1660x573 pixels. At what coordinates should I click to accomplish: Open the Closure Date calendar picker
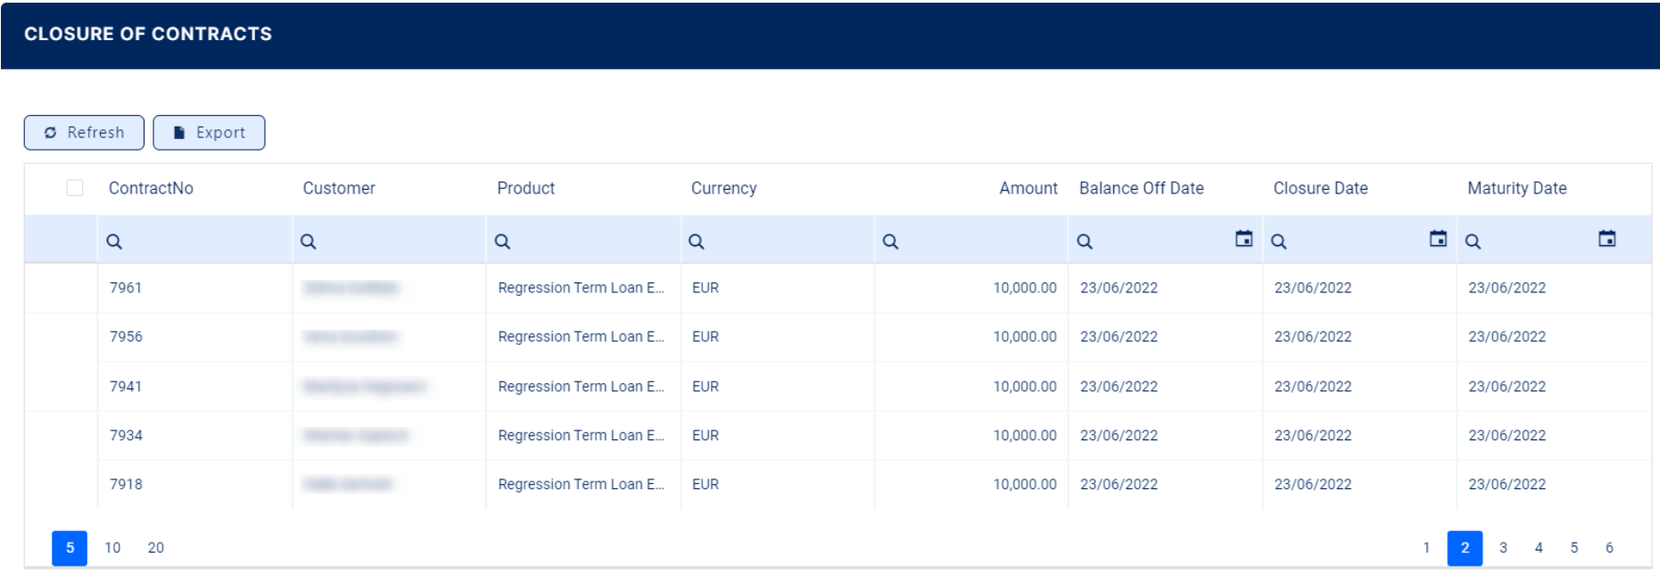[1438, 239]
